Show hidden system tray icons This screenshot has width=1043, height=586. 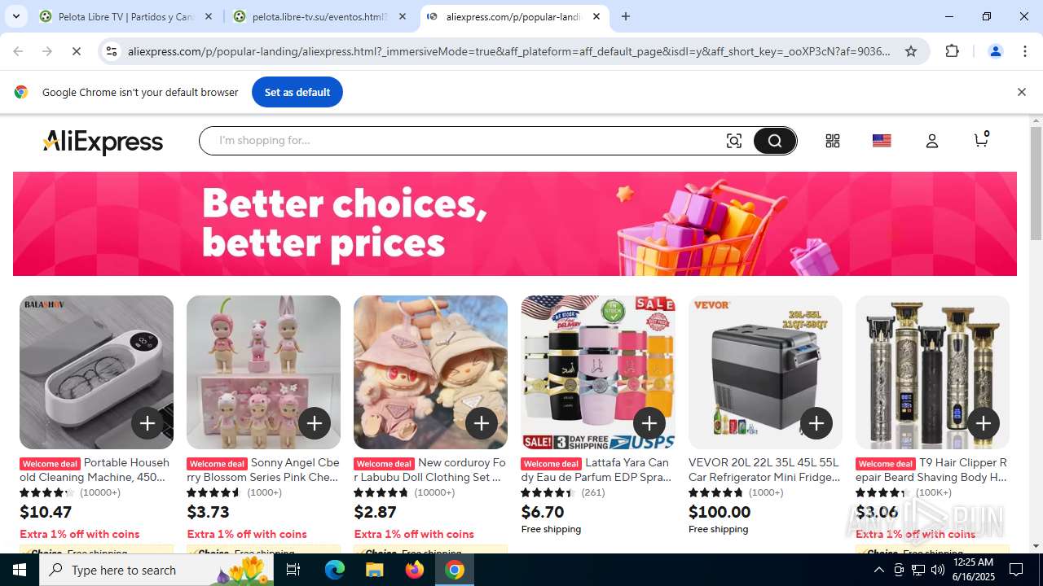pyautogui.click(x=878, y=570)
